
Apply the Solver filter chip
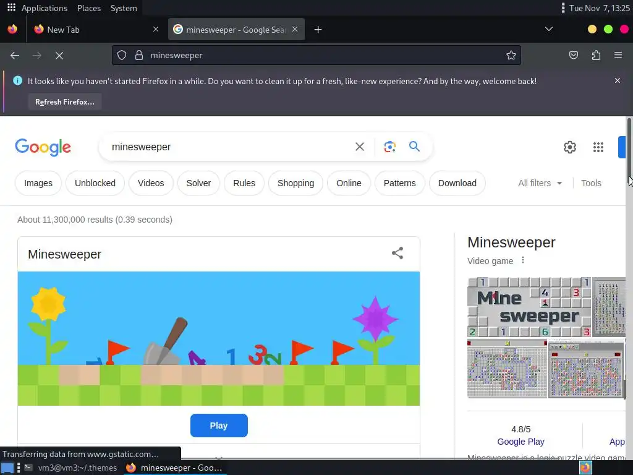coord(198,183)
